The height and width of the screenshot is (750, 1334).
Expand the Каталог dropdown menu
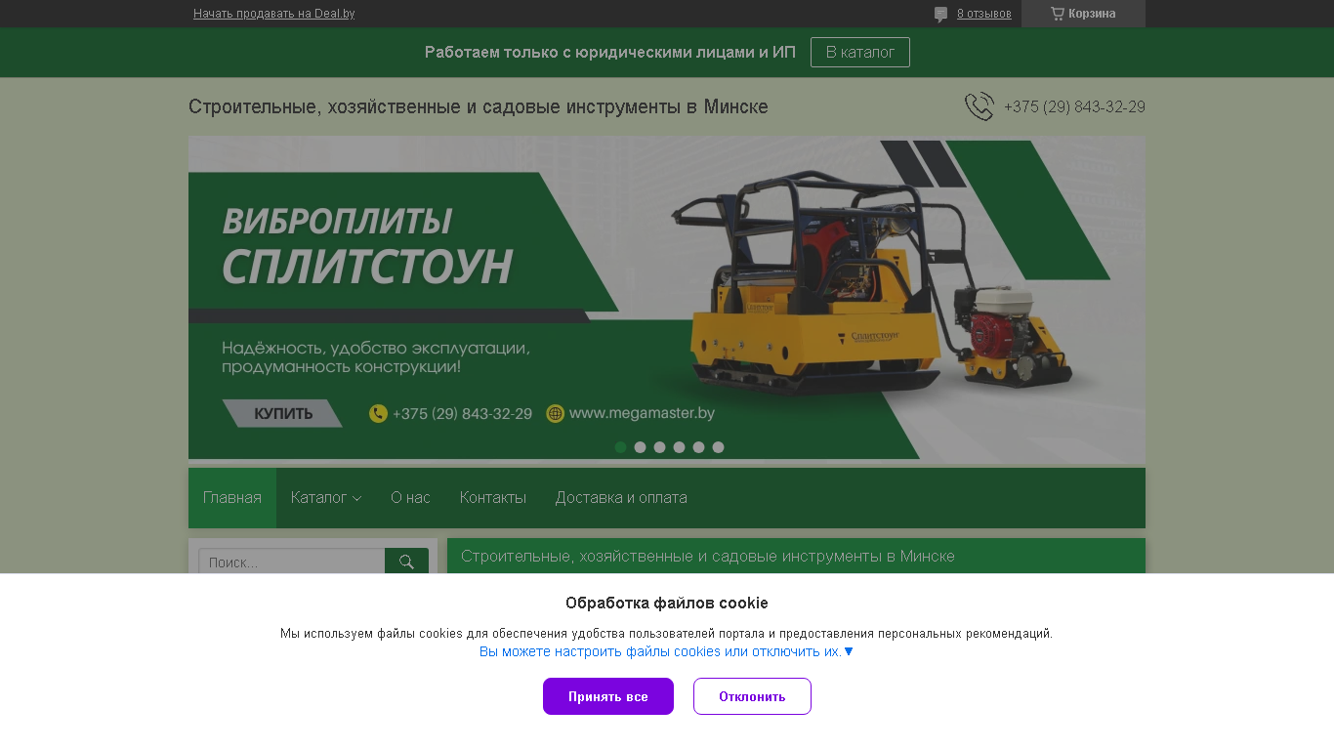pos(326,498)
